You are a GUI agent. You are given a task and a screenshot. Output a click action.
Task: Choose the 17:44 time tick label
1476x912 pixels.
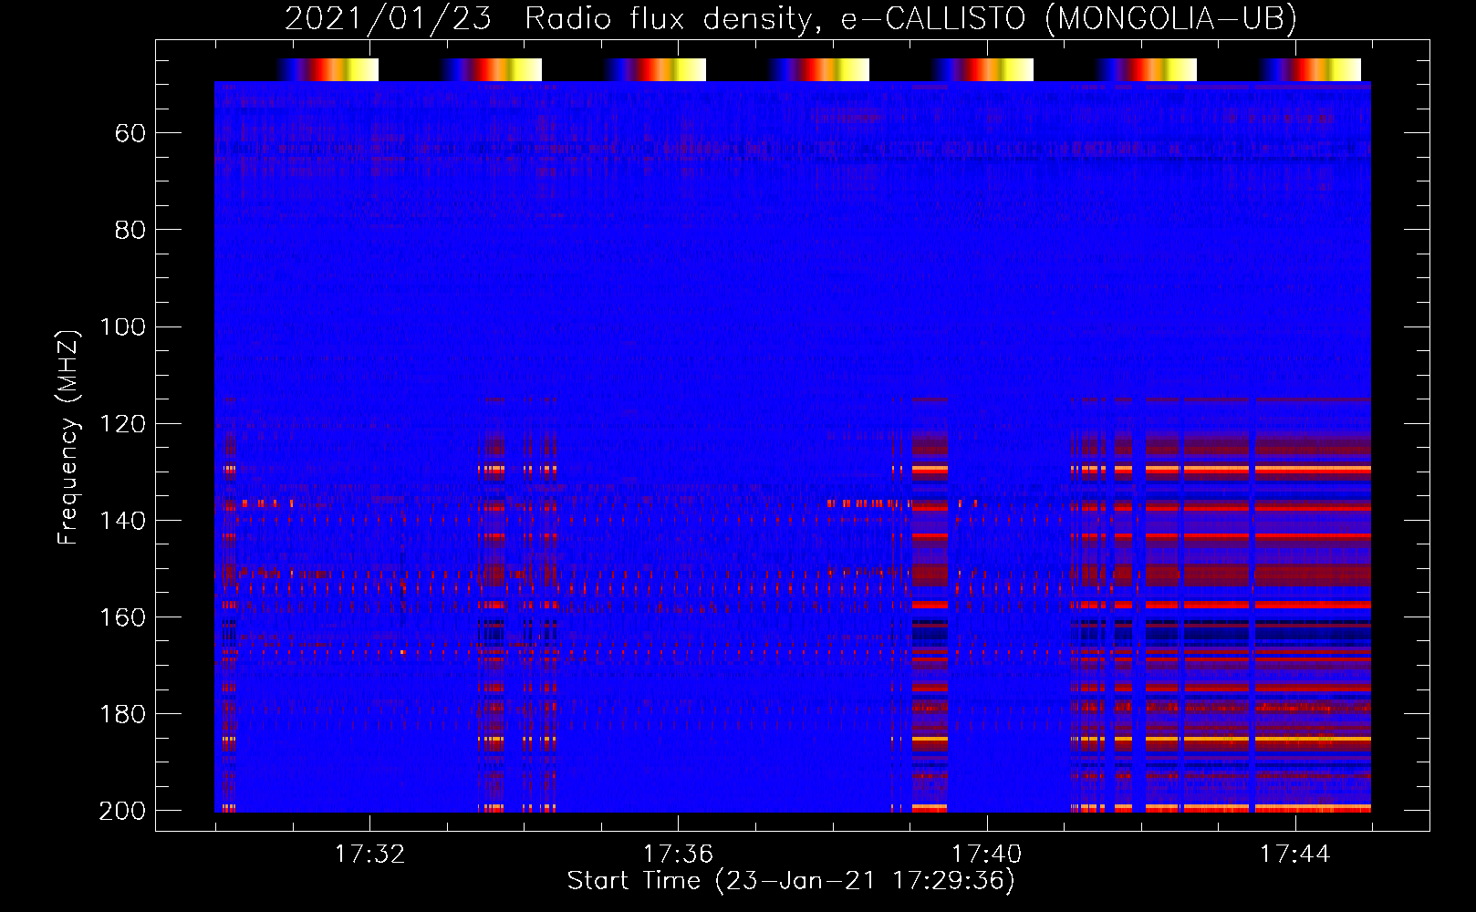(1295, 855)
